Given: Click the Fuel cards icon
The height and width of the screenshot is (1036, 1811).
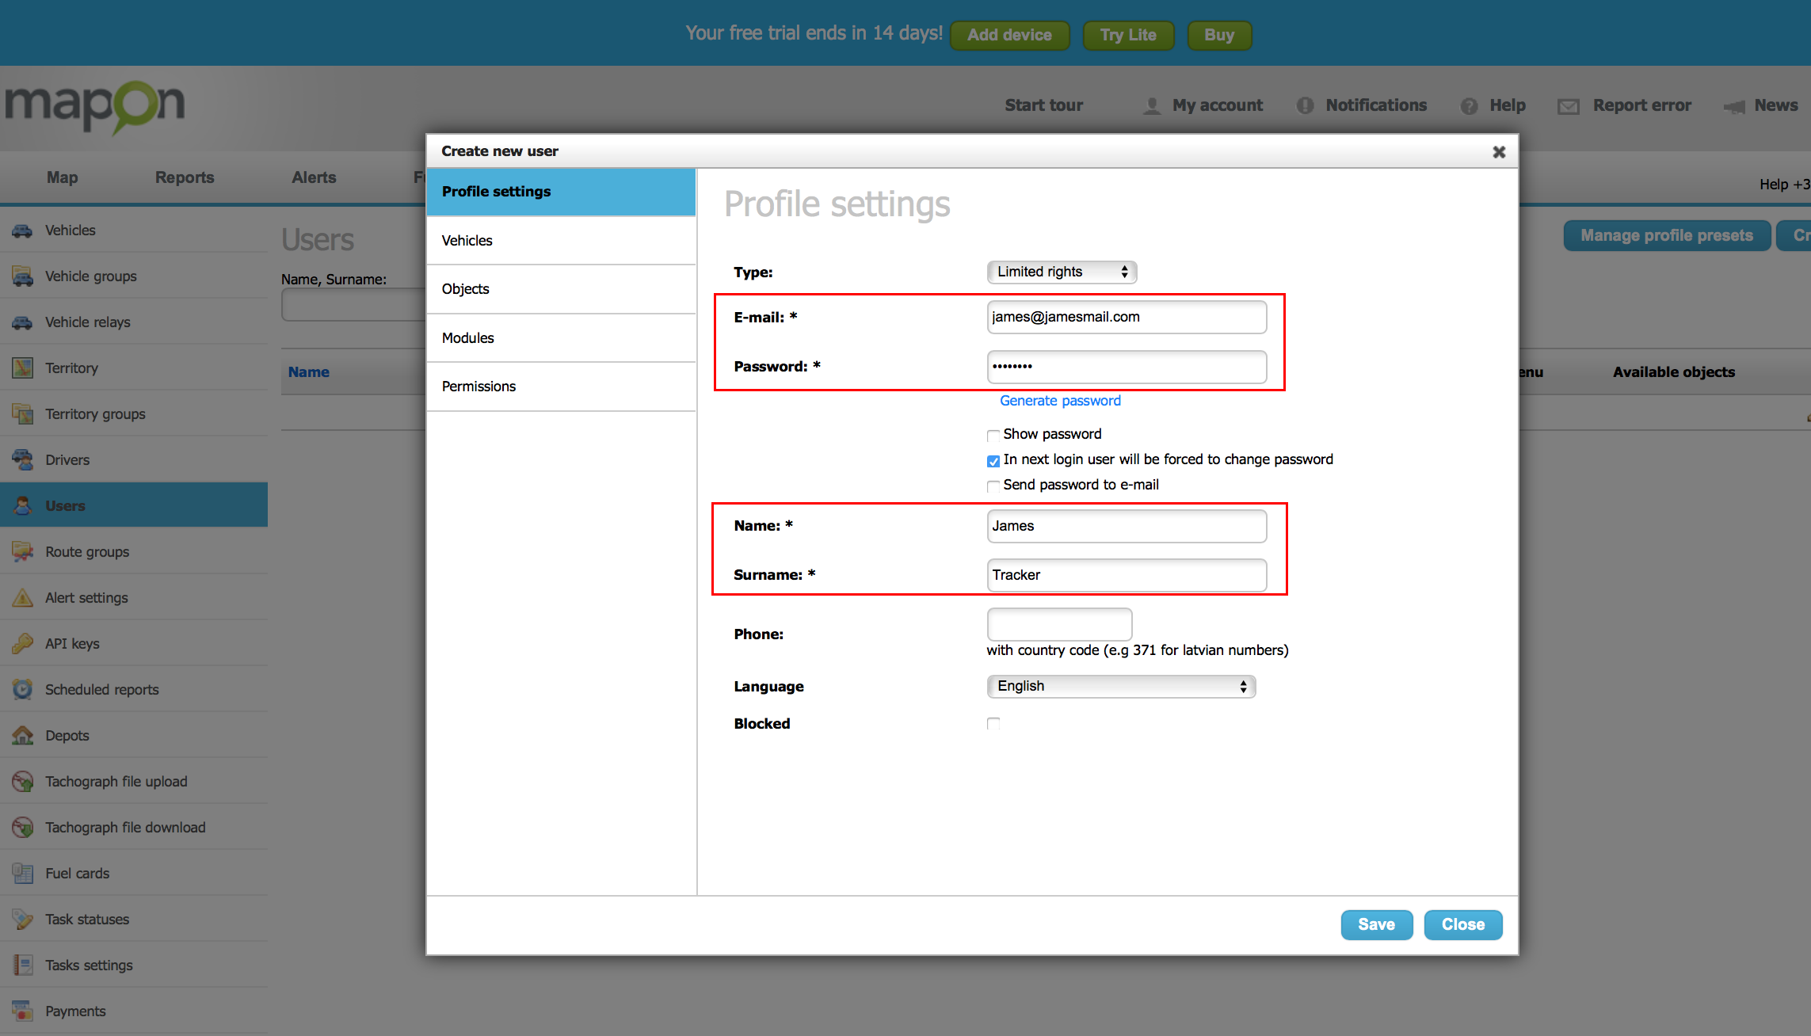Looking at the screenshot, I should tap(22, 874).
